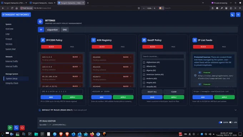Click the ASN number input field

click(x=112, y=92)
